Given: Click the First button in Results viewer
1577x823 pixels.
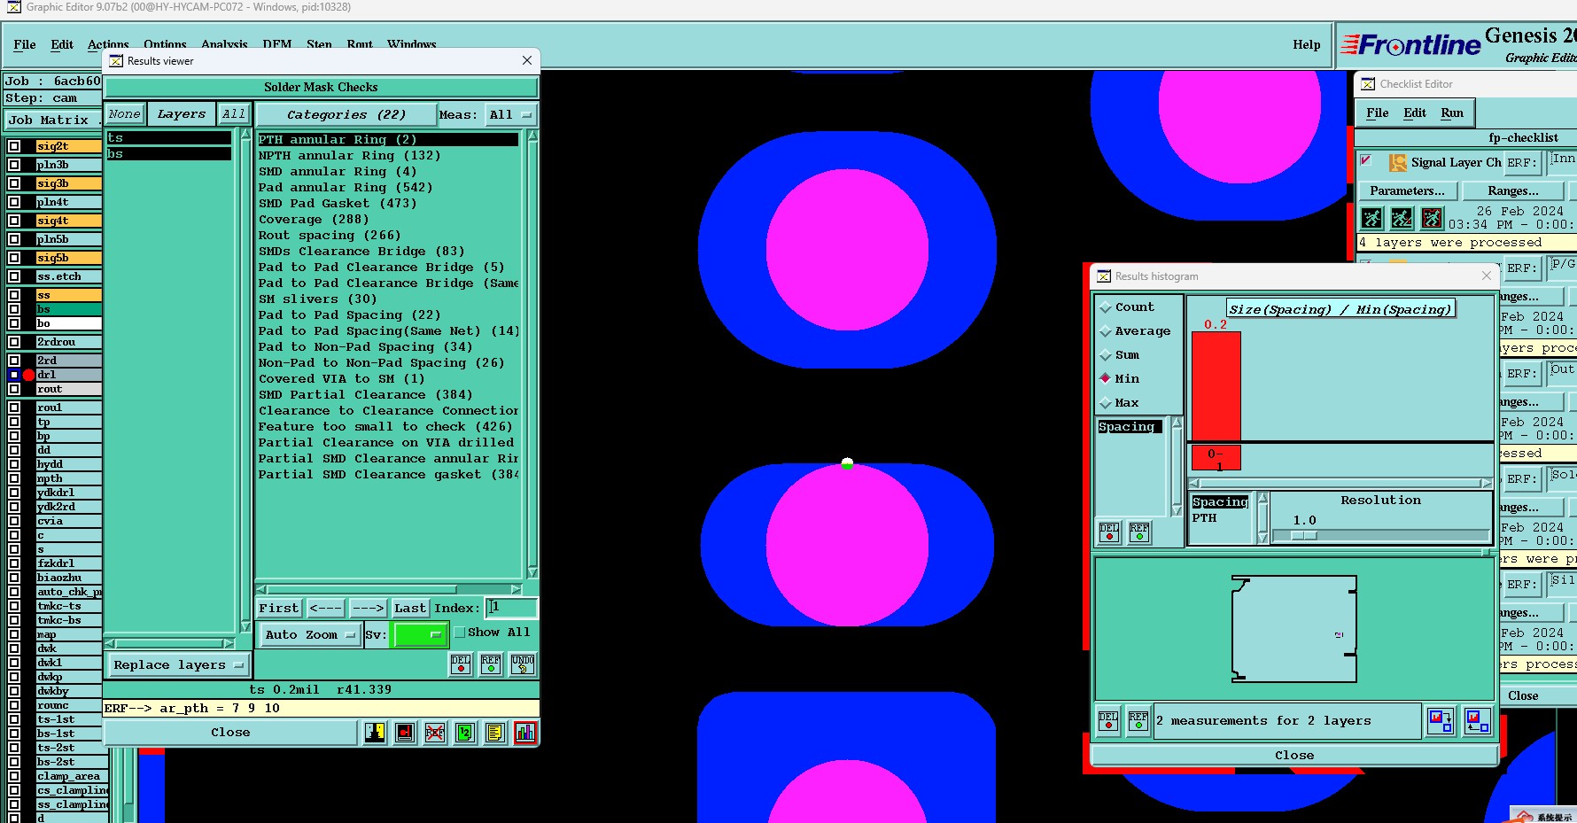Looking at the screenshot, I should click(279, 609).
